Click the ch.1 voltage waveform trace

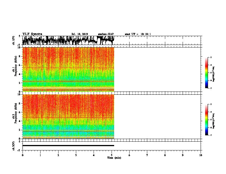click(68, 40)
